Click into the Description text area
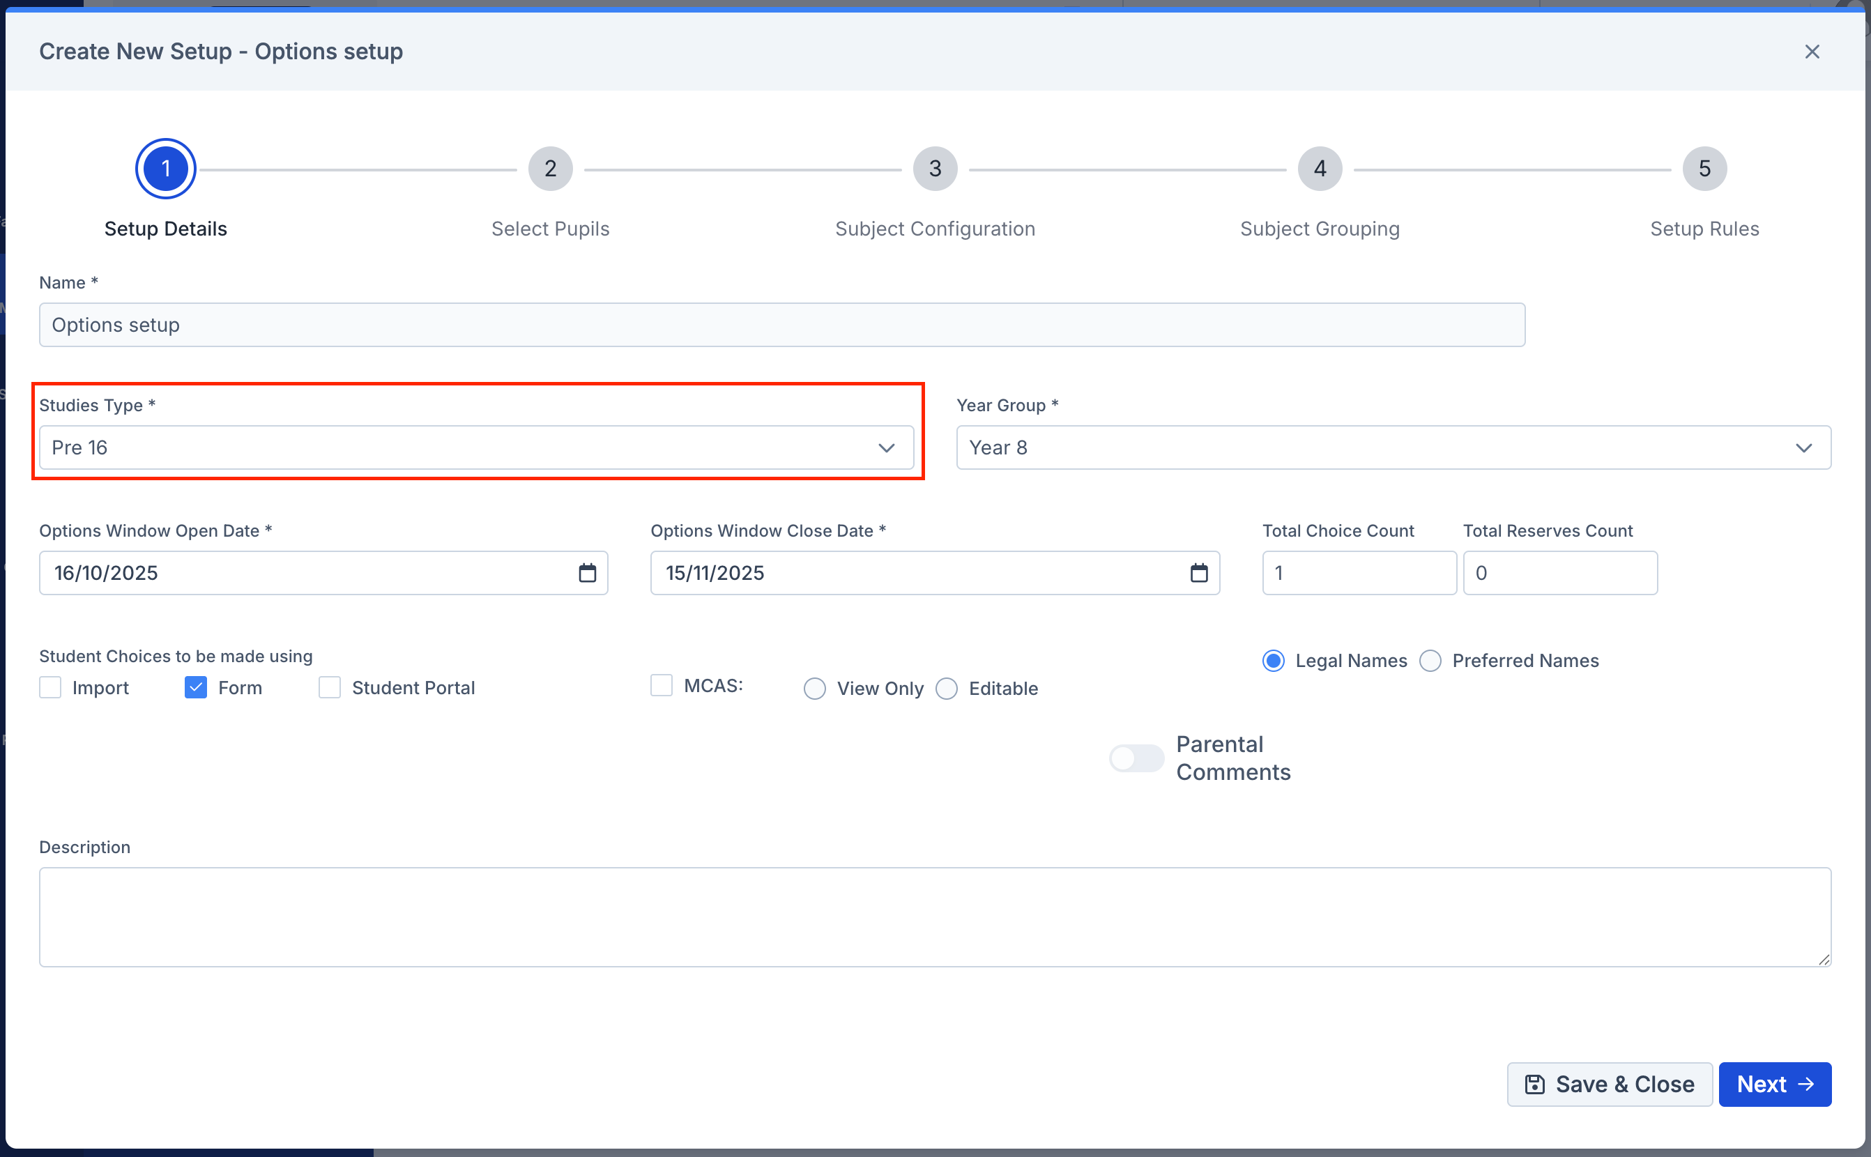 pyautogui.click(x=934, y=916)
